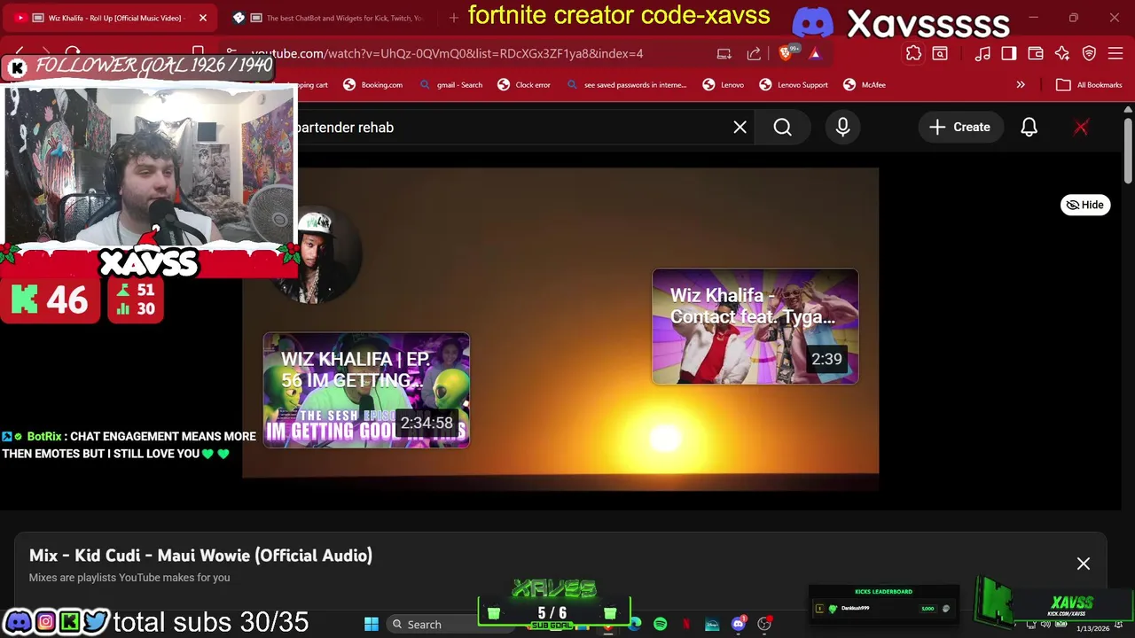Open the McAfee bookmark
Viewport: 1135px width, 638px height.
tap(865, 85)
